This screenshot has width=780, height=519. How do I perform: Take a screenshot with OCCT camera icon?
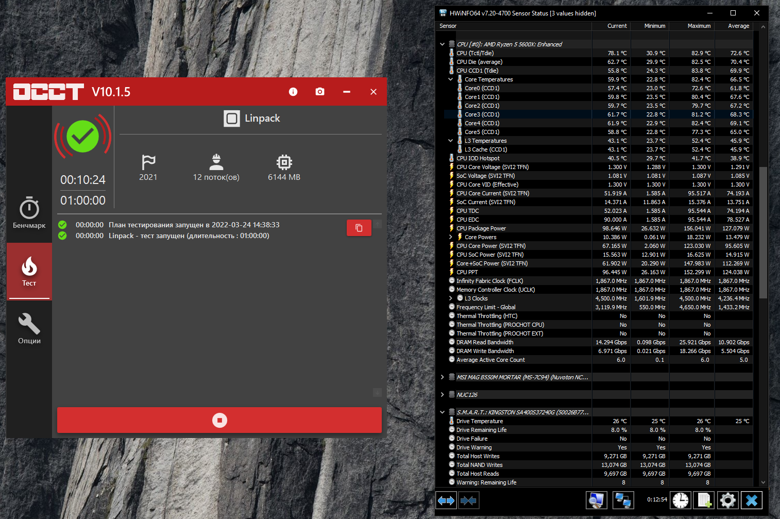tap(320, 92)
